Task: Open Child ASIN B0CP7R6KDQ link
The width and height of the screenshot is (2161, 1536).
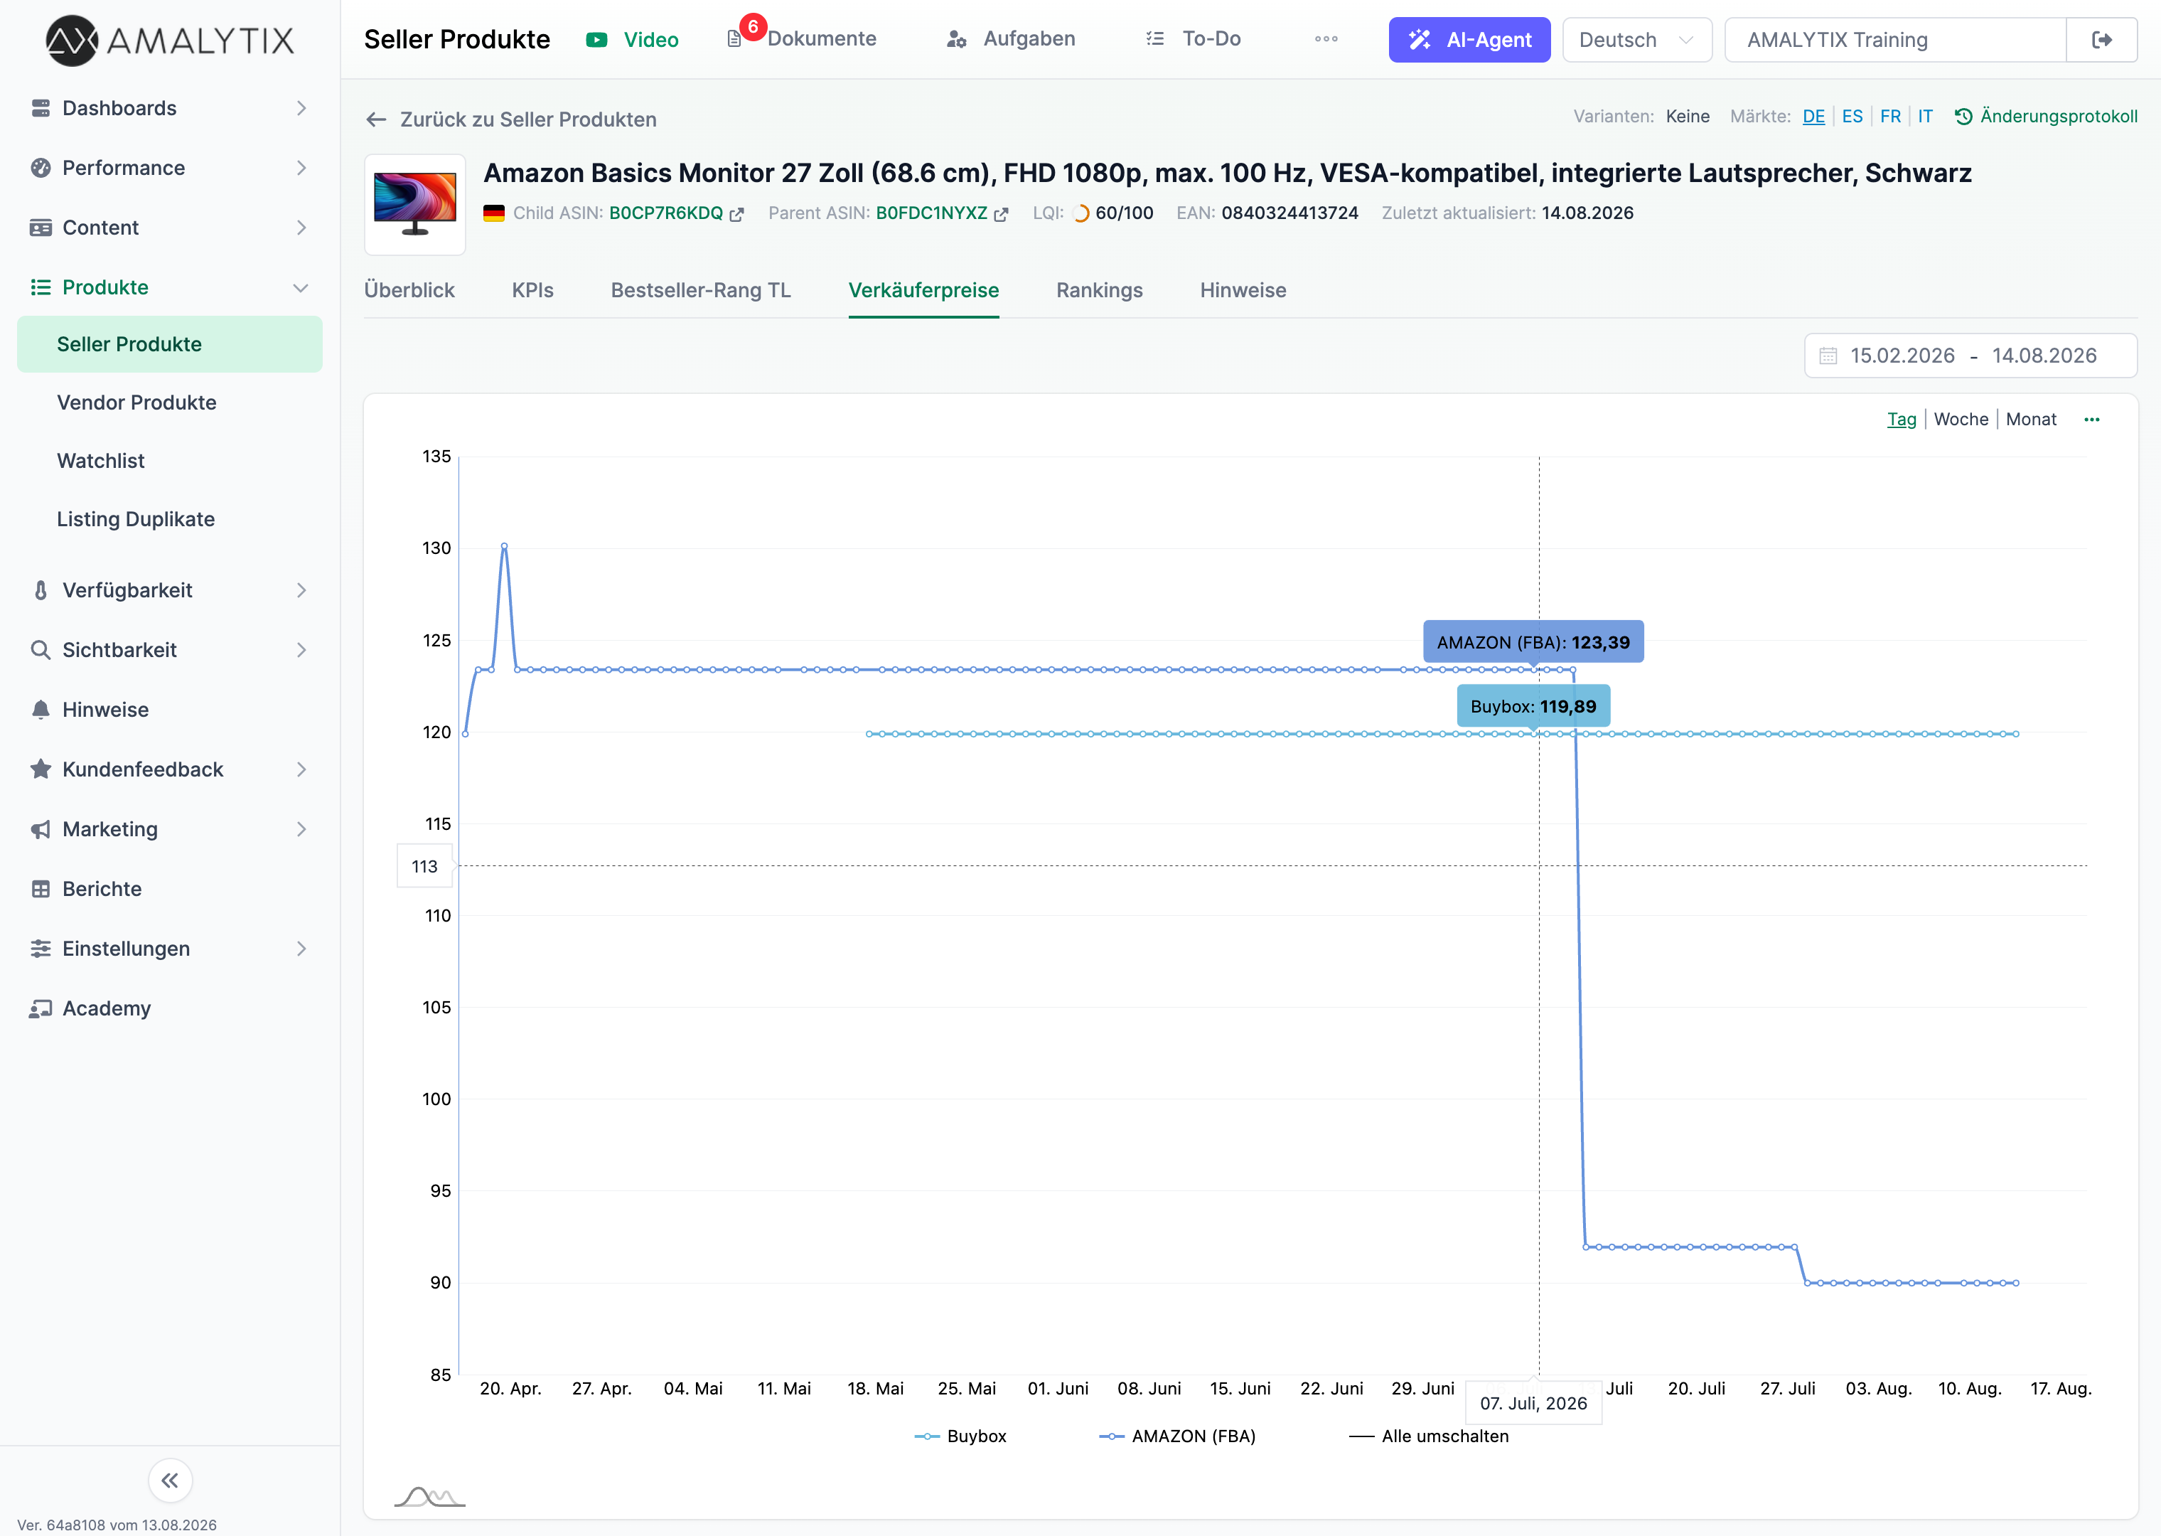Action: [665, 213]
